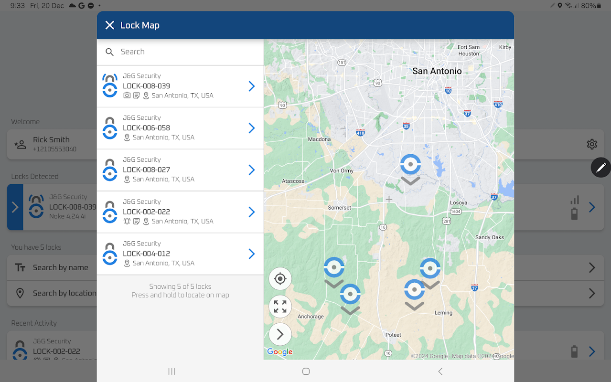
Task: Open details chevron for LOCK-008-027 row
Action: click(252, 170)
